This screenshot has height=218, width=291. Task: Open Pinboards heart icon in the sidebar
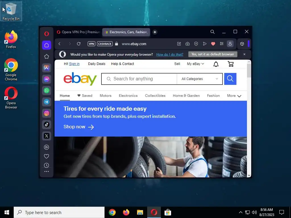pos(46,156)
